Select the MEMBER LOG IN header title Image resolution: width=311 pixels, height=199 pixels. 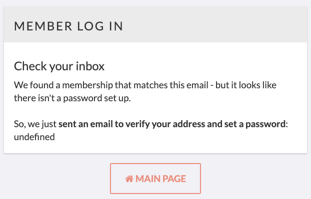click(x=68, y=26)
